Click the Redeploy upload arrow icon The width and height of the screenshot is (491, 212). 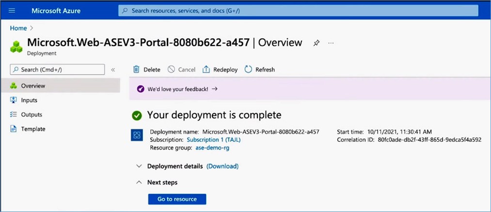pyautogui.click(x=206, y=69)
